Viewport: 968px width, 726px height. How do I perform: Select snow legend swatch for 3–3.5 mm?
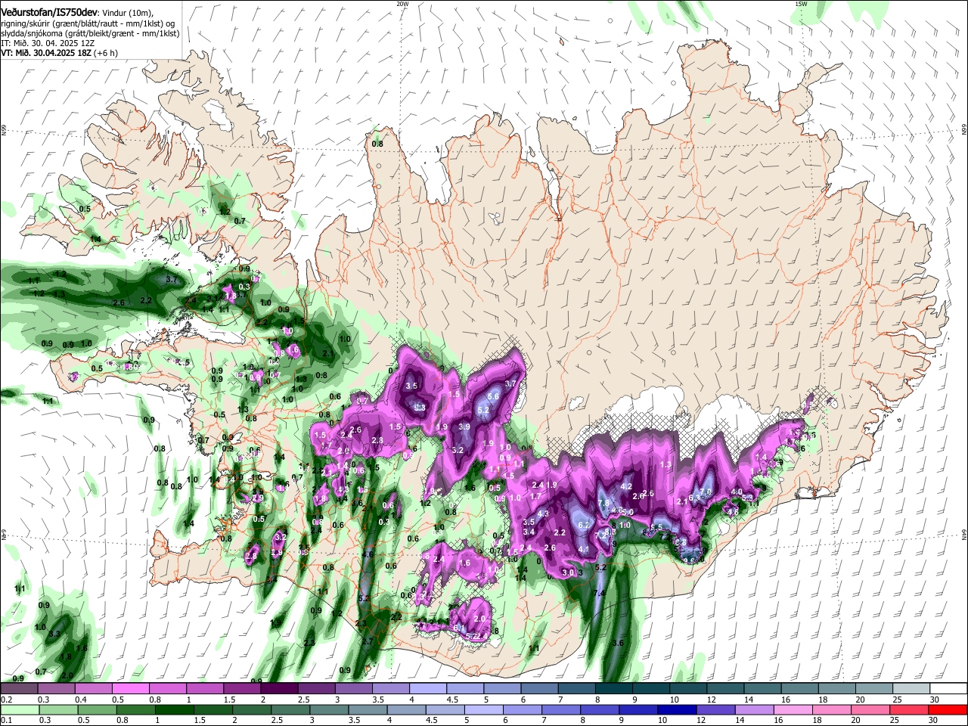[353, 688]
